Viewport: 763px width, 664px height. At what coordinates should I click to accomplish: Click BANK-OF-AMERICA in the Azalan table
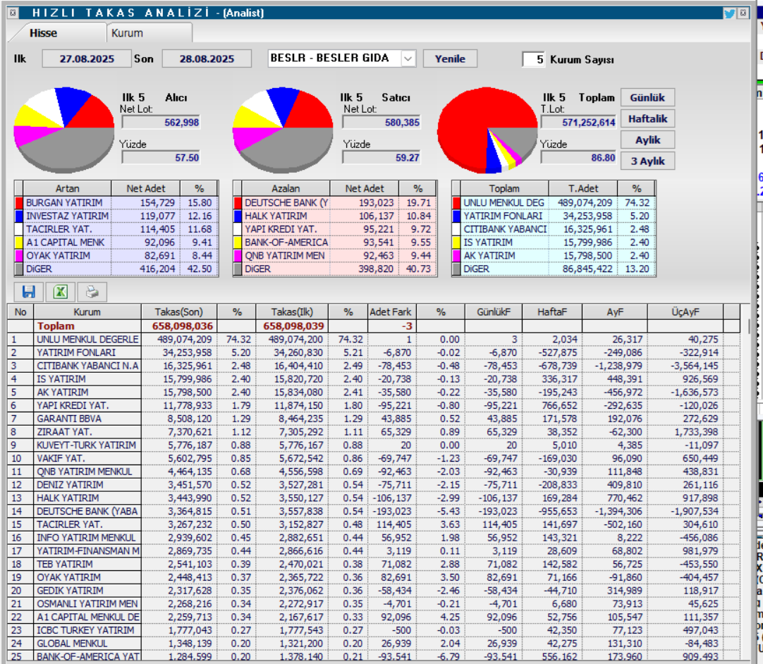point(286,242)
